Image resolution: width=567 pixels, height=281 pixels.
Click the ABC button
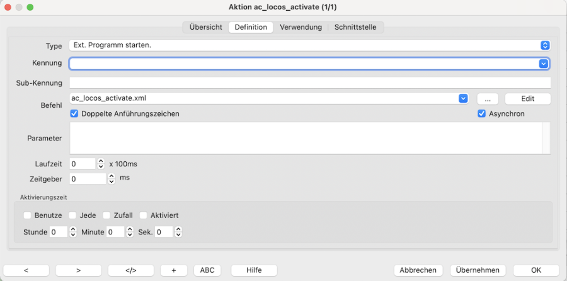[207, 270]
